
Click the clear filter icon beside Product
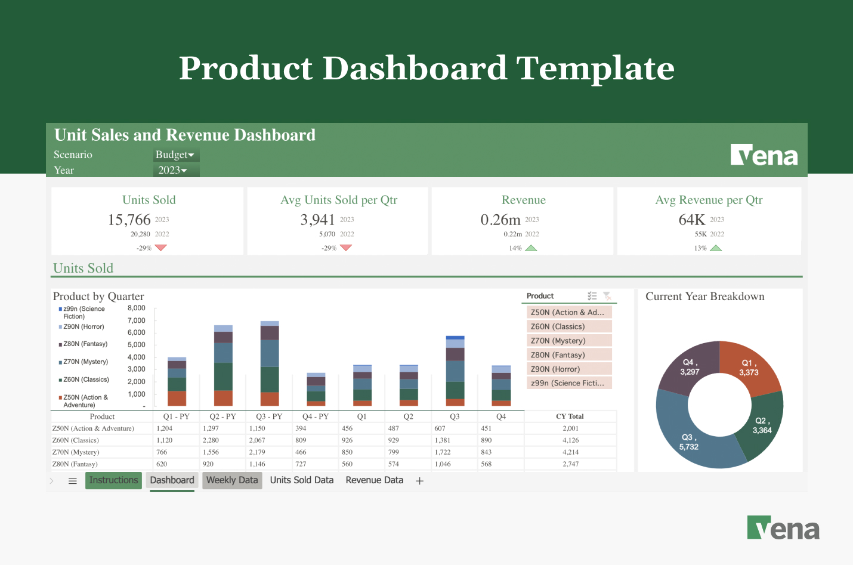pyautogui.click(x=608, y=296)
